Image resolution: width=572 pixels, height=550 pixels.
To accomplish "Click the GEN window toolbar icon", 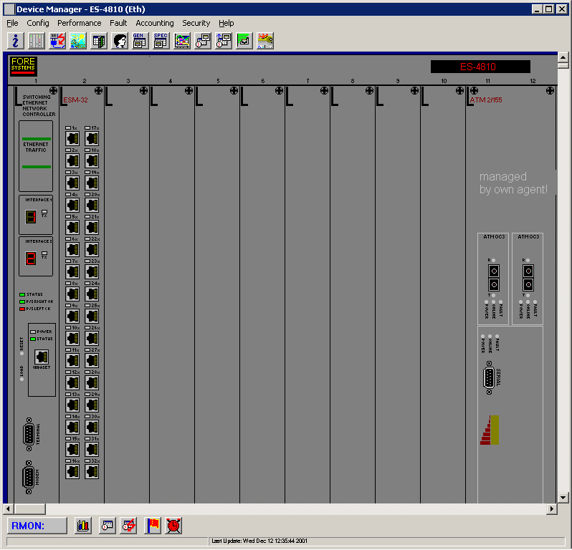I will click(x=140, y=41).
